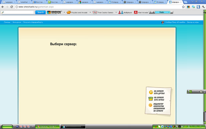Play the toolbar radio
The width and height of the screenshot is (206, 129).
coord(151,12)
